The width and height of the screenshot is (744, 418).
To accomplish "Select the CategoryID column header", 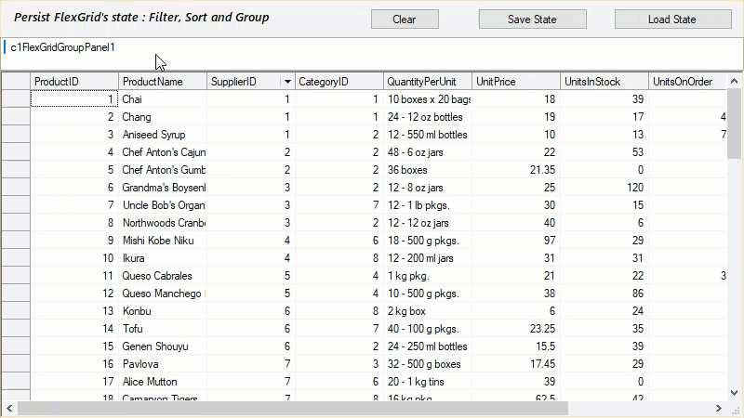I will [339, 82].
